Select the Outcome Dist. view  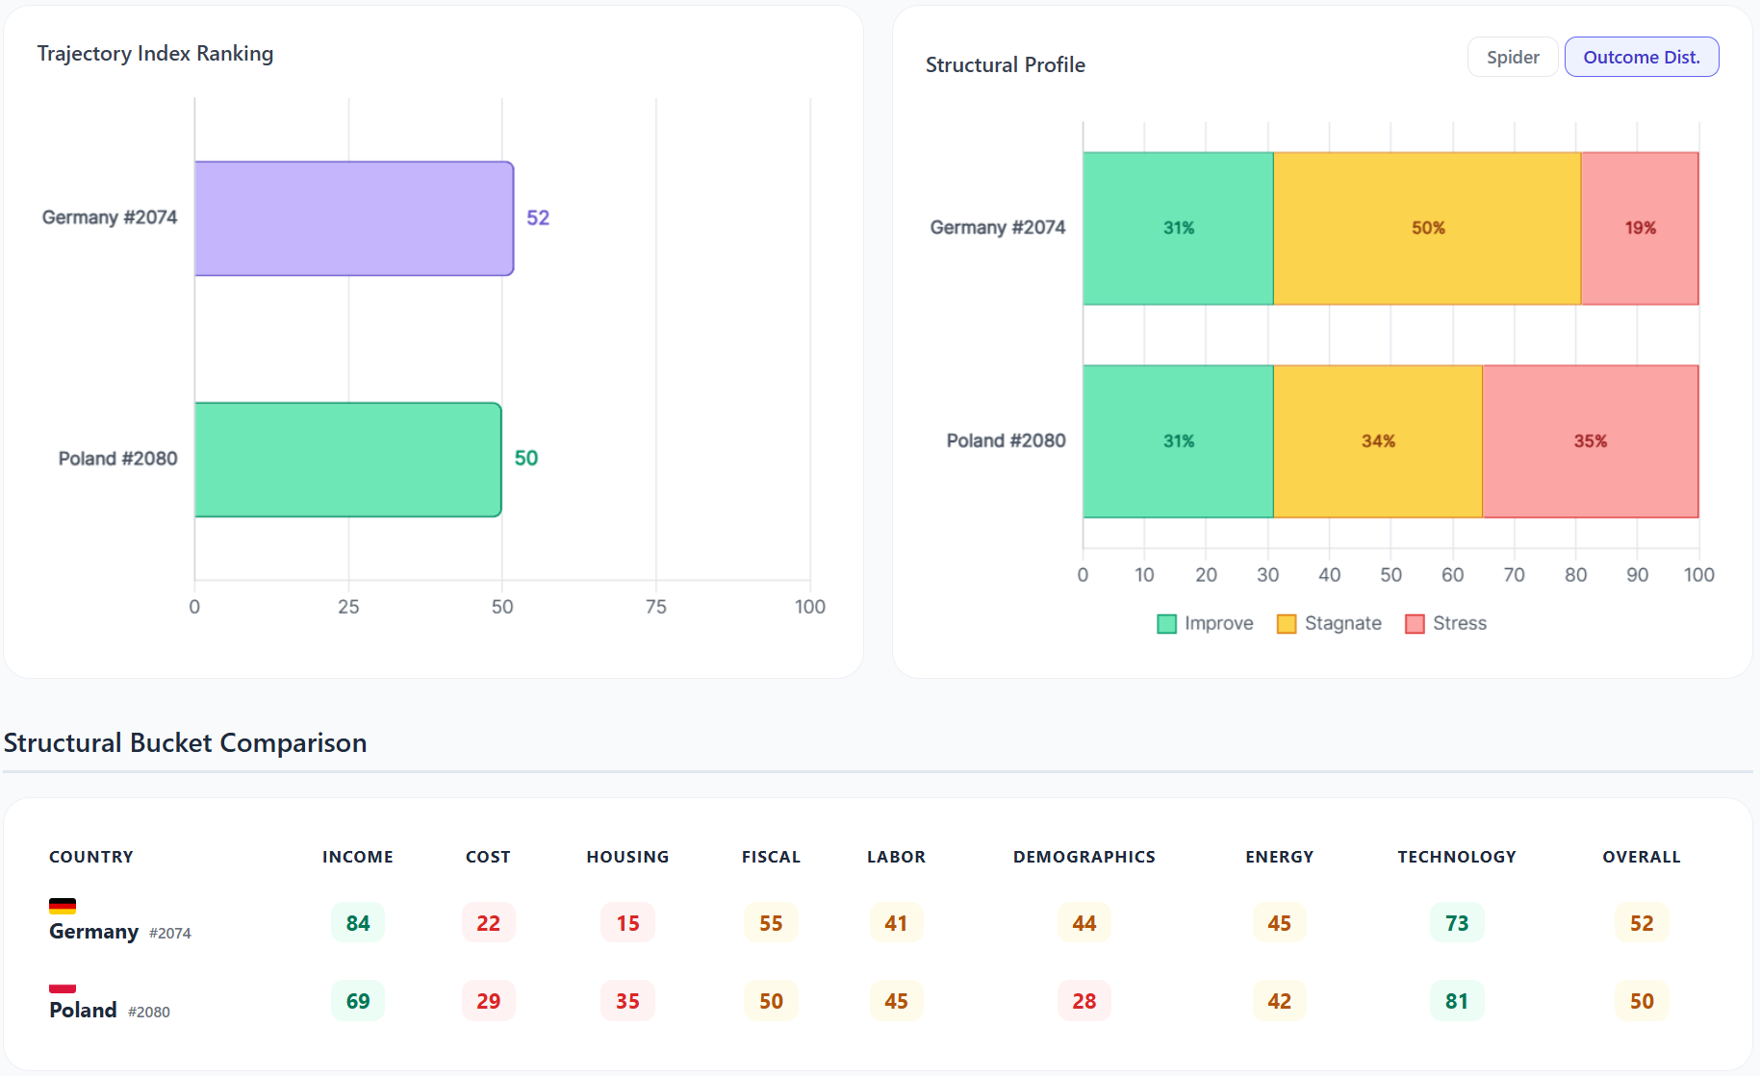click(1641, 57)
